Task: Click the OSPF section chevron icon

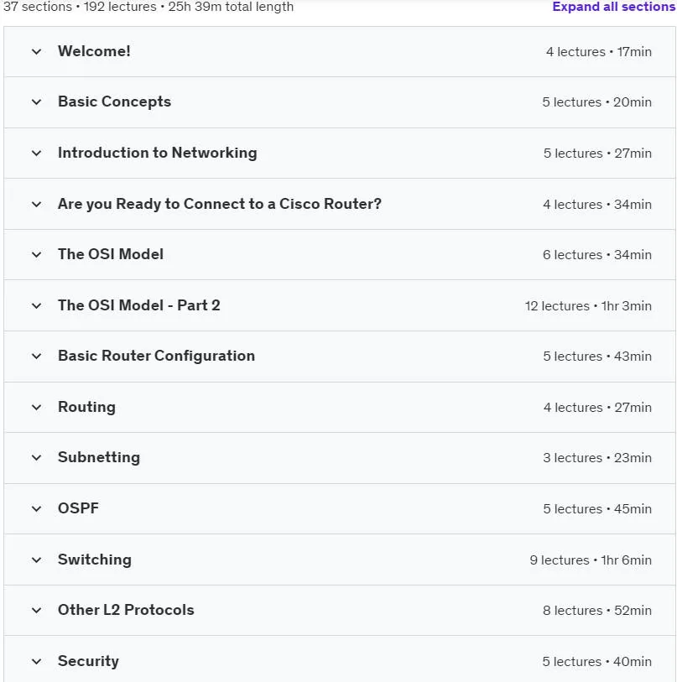Action: (x=37, y=508)
